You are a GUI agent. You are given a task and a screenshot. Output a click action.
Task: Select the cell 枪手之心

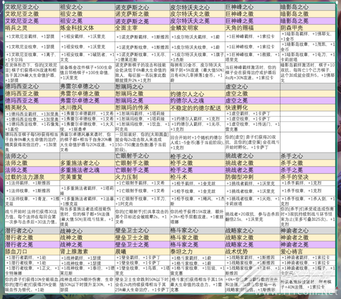point(197,156)
